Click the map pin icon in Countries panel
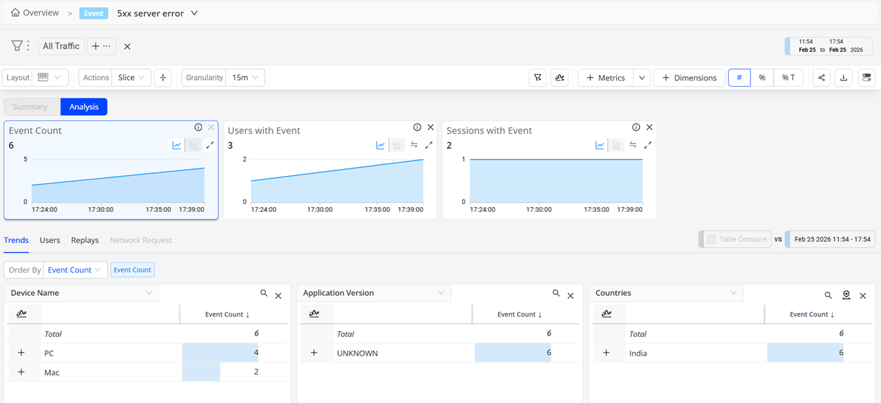Viewport: 881px width, 403px height. pos(846,295)
